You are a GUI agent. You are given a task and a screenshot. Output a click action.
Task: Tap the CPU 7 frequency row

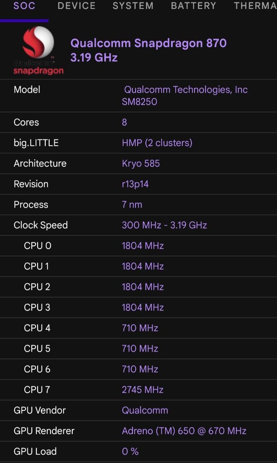click(x=138, y=390)
